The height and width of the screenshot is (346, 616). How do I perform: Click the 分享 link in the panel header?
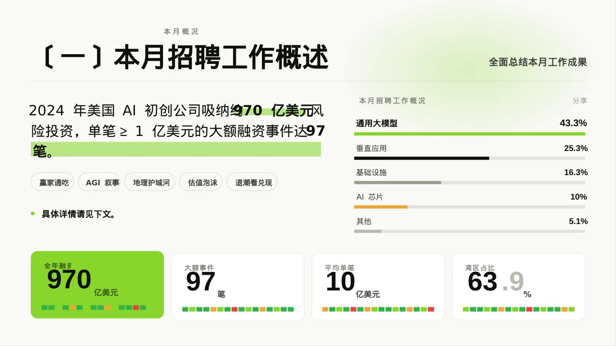point(580,101)
